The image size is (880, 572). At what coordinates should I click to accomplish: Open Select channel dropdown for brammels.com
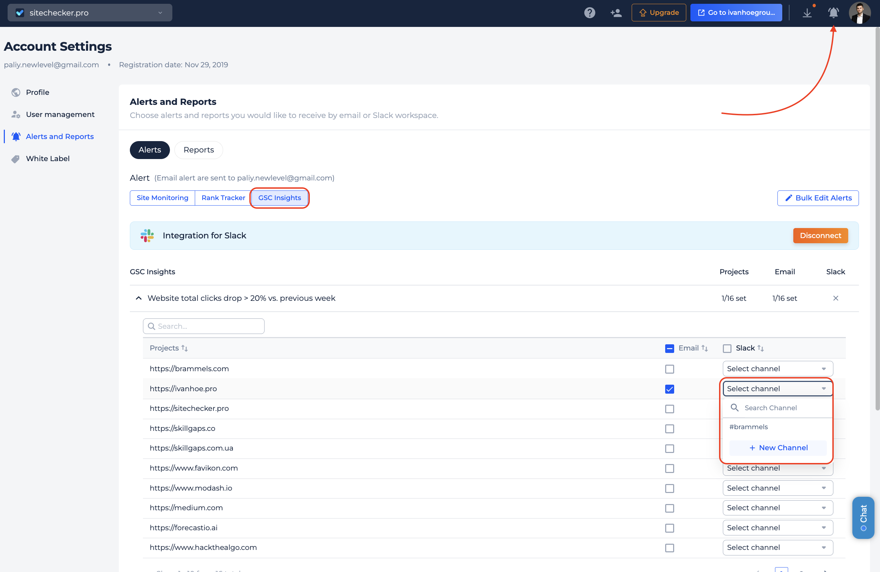click(777, 368)
